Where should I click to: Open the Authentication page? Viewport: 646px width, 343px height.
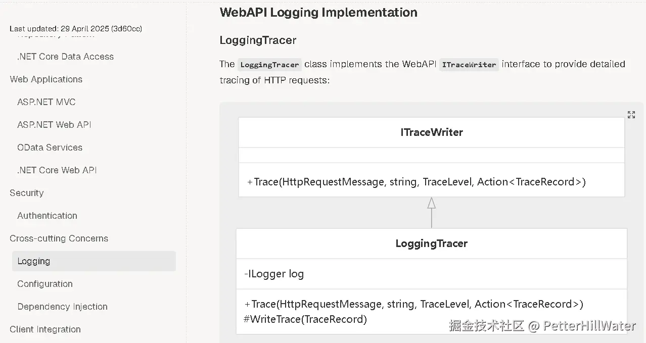pyautogui.click(x=47, y=216)
